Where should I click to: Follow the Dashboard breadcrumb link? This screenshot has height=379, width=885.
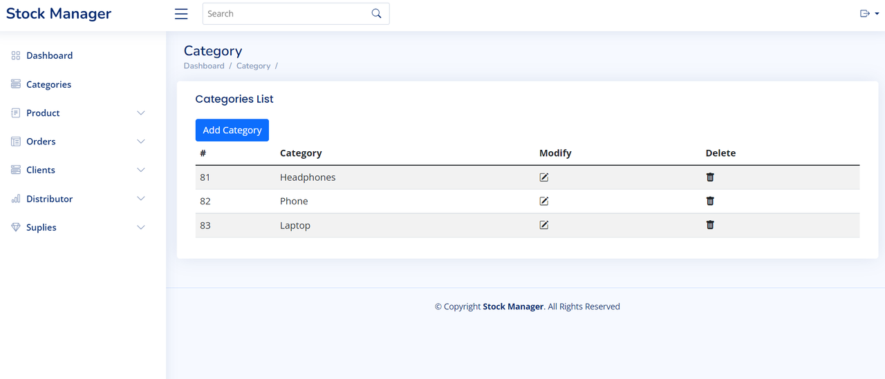[x=204, y=66]
